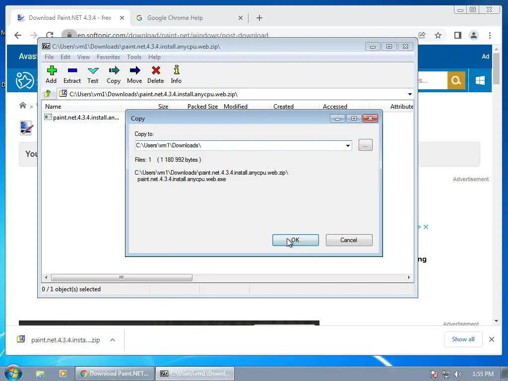Sort the list by the Accessed column

click(x=344, y=107)
